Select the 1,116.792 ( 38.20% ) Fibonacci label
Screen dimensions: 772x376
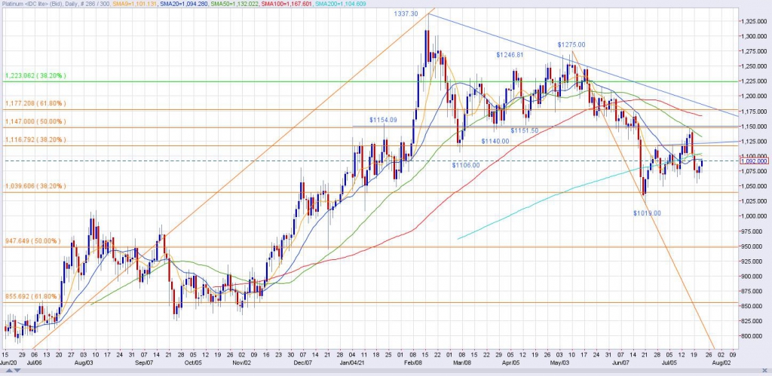click(x=35, y=139)
